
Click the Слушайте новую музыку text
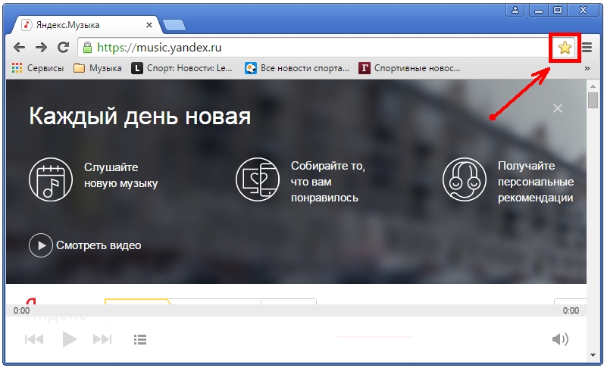click(121, 175)
